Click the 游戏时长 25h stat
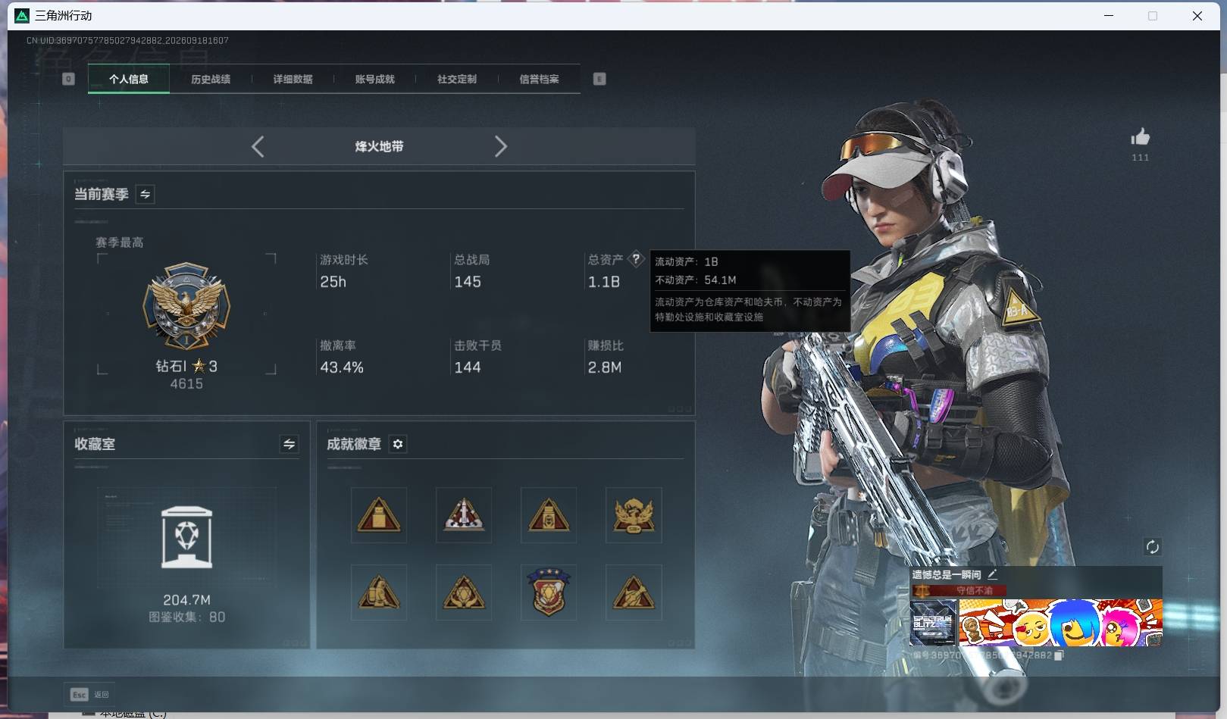The image size is (1227, 719). click(333, 282)
